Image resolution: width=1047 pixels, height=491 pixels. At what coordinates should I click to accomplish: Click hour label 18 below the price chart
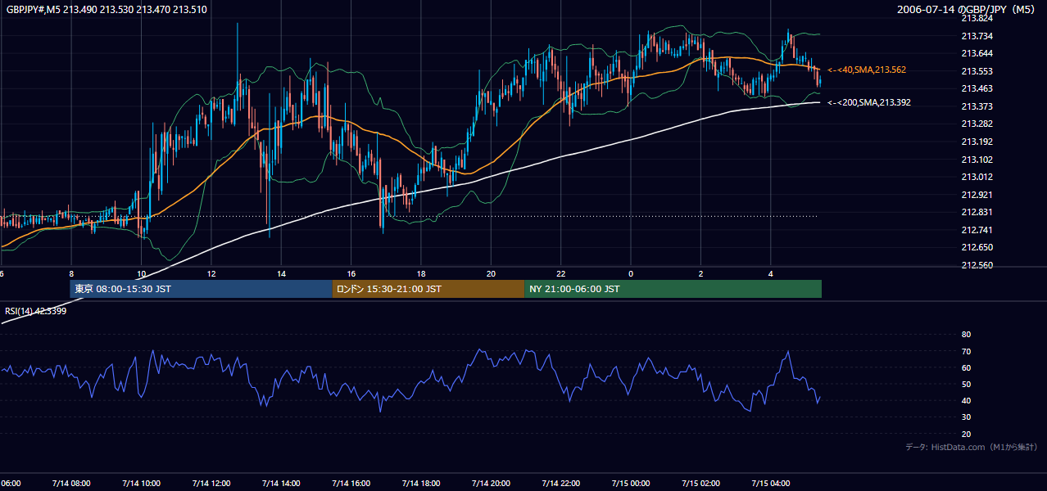pyautogui.click(x=421, y=273)
